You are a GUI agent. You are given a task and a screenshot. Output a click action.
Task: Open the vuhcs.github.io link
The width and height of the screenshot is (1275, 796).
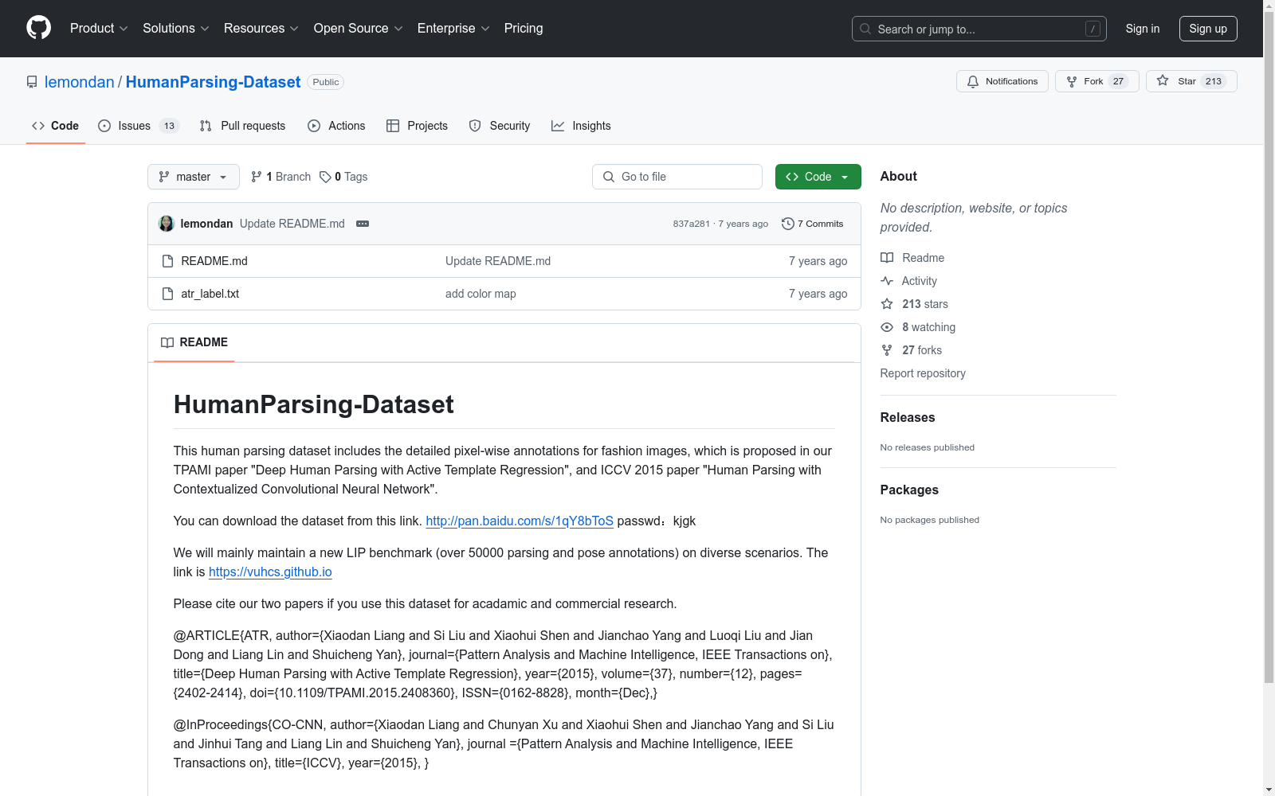270,572
